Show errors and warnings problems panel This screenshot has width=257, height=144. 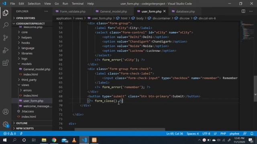point(10,134)
